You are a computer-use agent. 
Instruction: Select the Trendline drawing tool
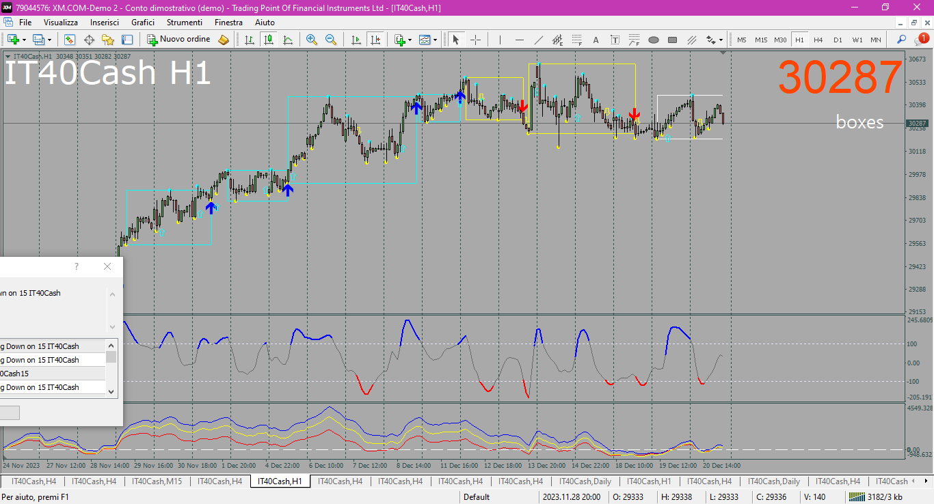coord(538,40)
